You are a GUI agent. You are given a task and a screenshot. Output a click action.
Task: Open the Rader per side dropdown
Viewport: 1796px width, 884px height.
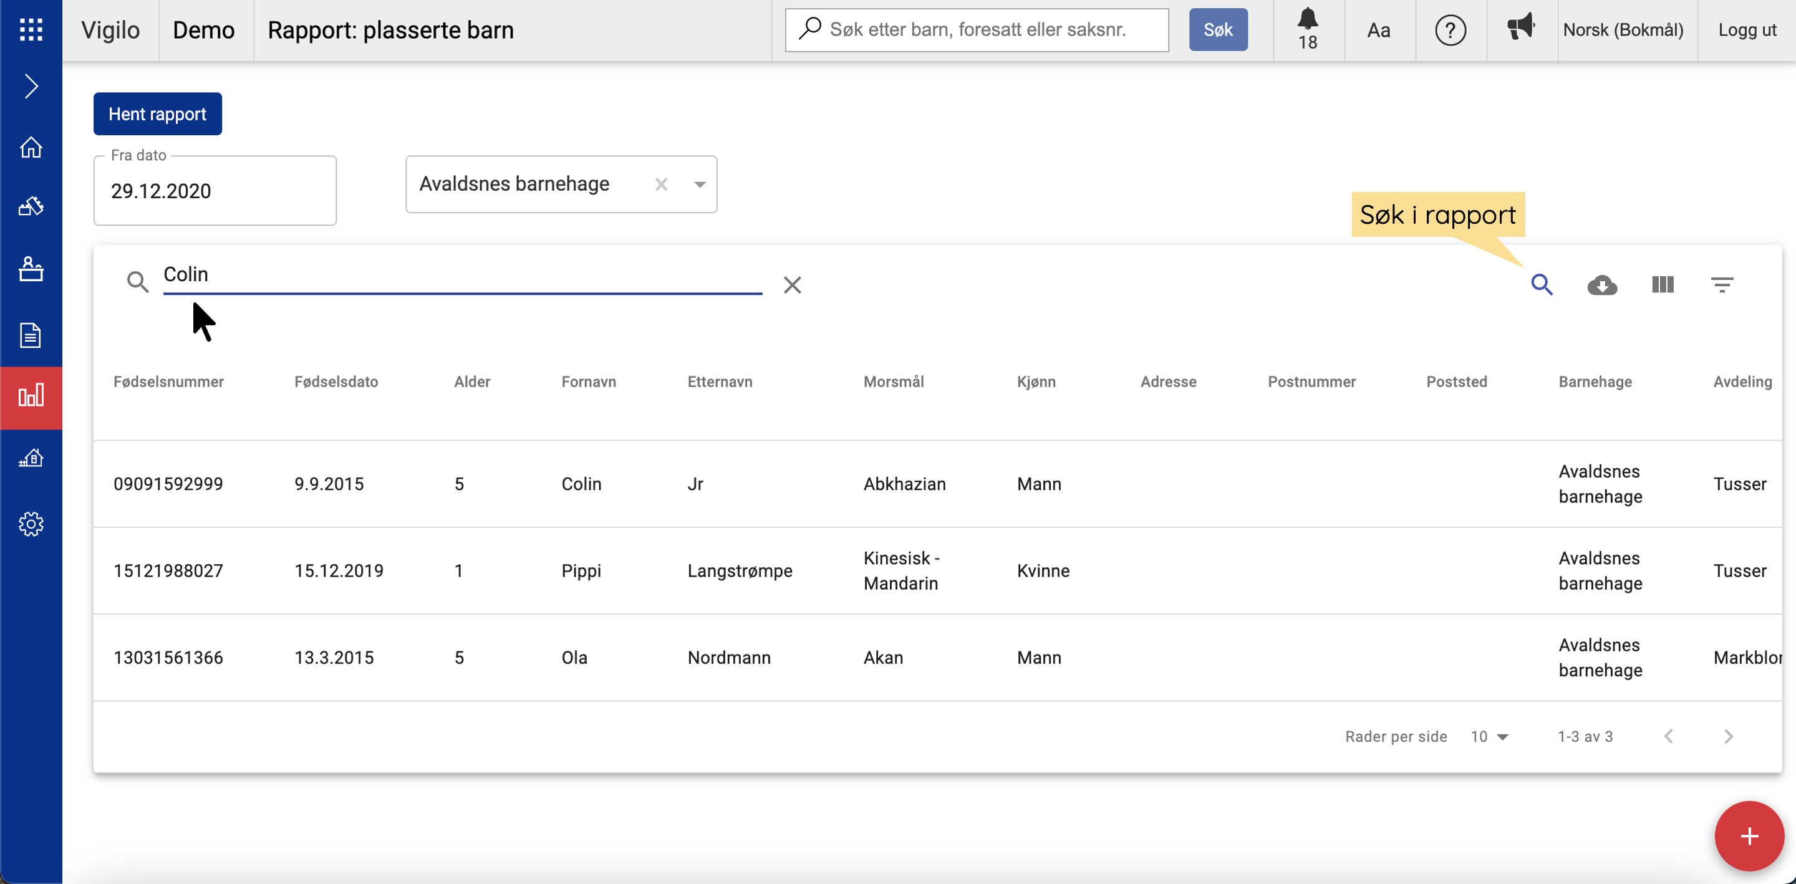coord(1489,736)
